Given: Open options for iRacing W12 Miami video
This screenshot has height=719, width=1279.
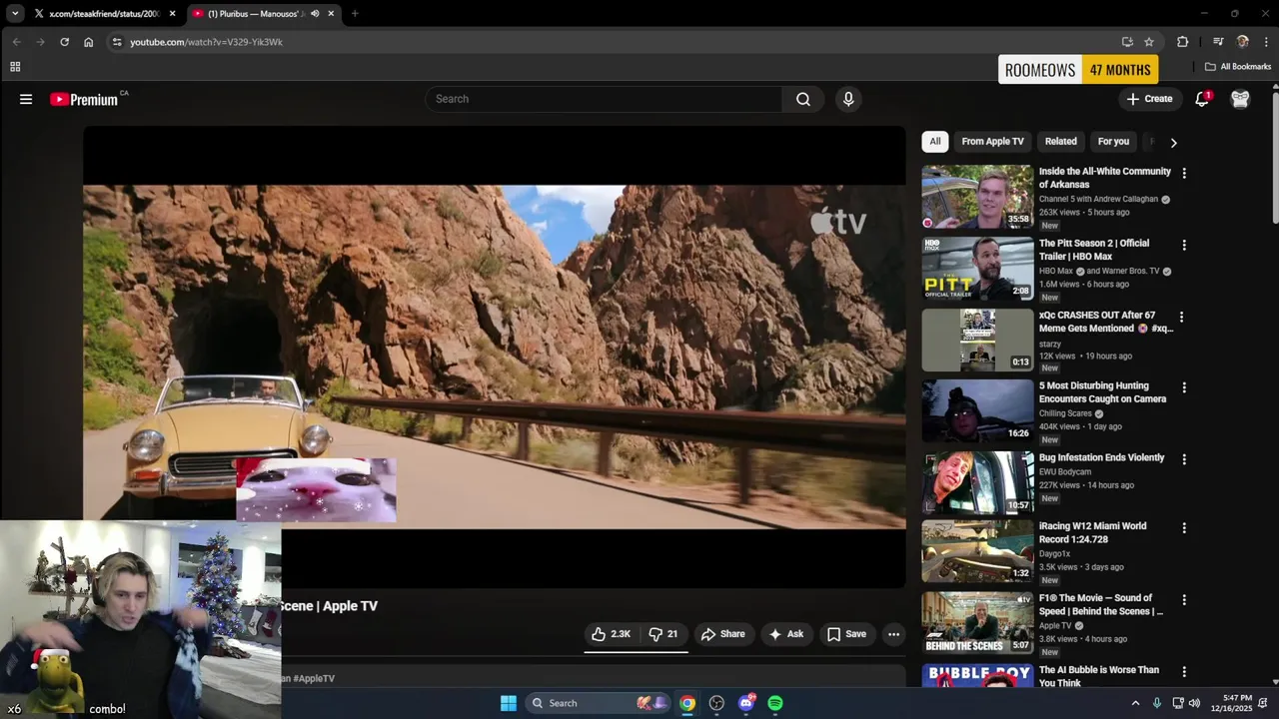Looking at the screenshot, I should coord(1184,527).
